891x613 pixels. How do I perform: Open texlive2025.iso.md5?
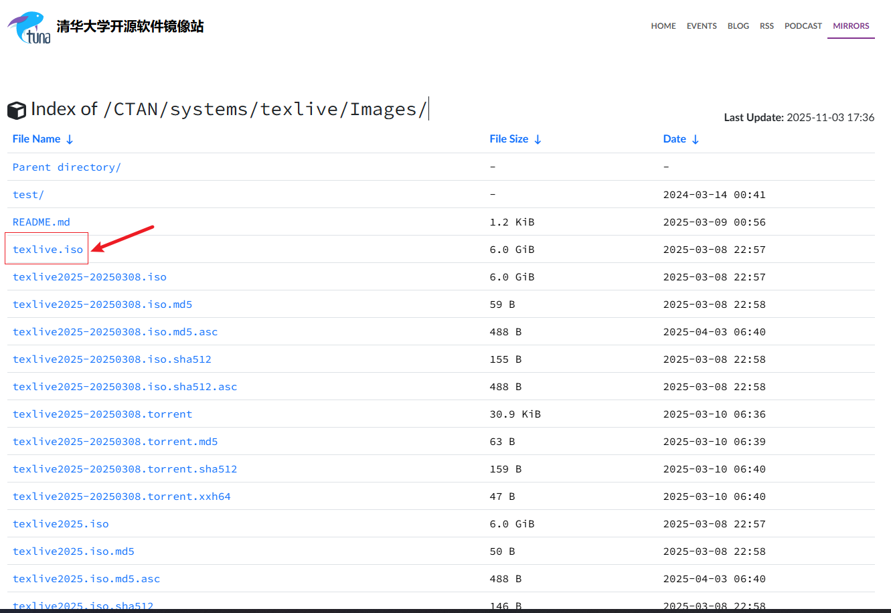pos(74,551)
